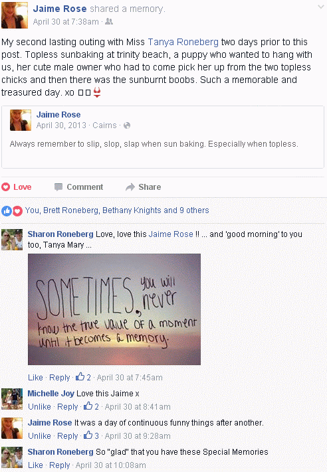Image resolution: width=327 pixels, height=472 pixels.
Task: Click the red heart reaction icon
Action: 17,210
